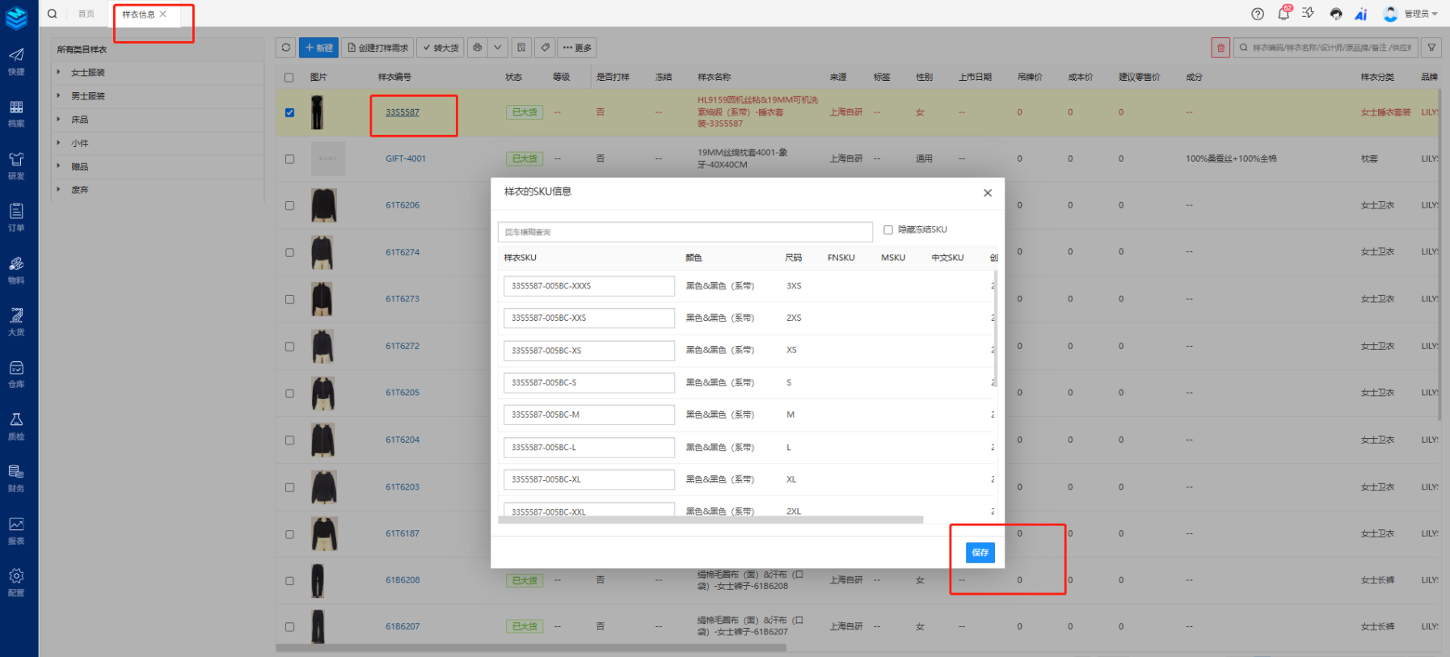Screen dimensions: 1450x657
Task: Expand the 女士服装 category tree node
Action: [x=59, y=73]
